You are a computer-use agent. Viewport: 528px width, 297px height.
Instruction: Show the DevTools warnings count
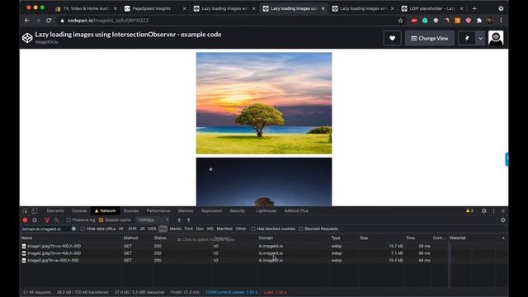tap(469, 211)
